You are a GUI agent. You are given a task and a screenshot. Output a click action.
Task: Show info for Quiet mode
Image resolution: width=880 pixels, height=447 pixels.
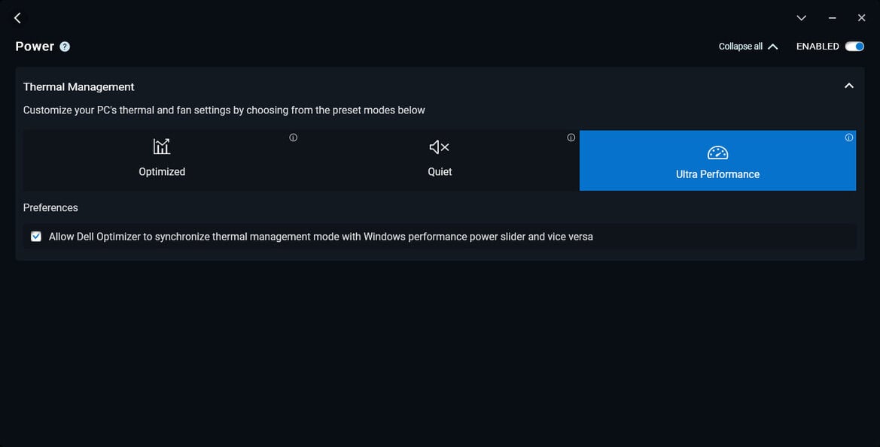571,137
